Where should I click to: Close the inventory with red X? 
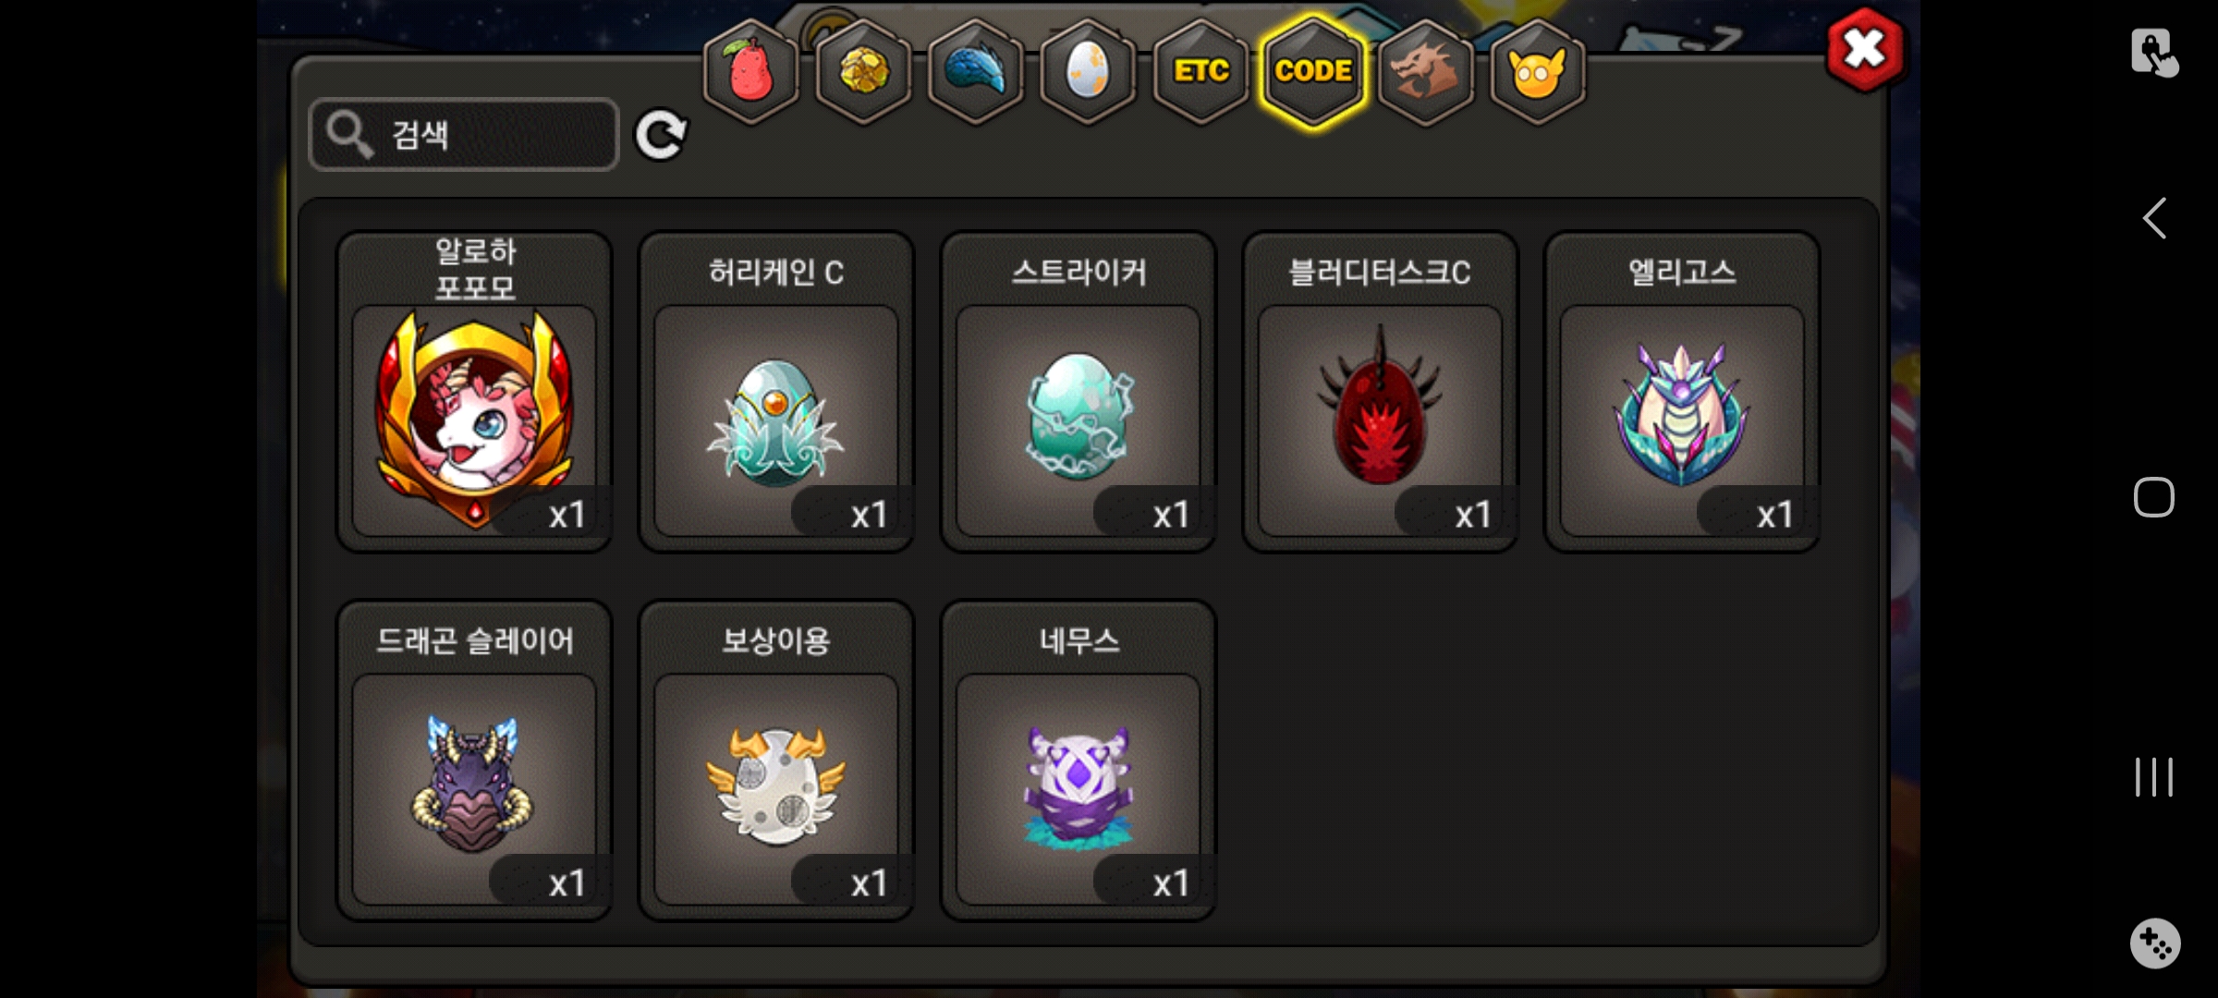1865,50
